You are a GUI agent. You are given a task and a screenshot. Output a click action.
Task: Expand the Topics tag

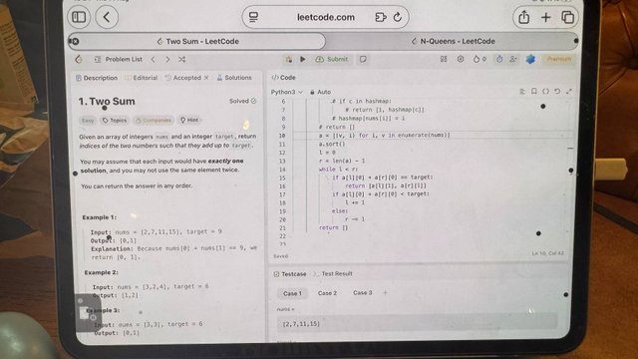(x=115, y=120)
